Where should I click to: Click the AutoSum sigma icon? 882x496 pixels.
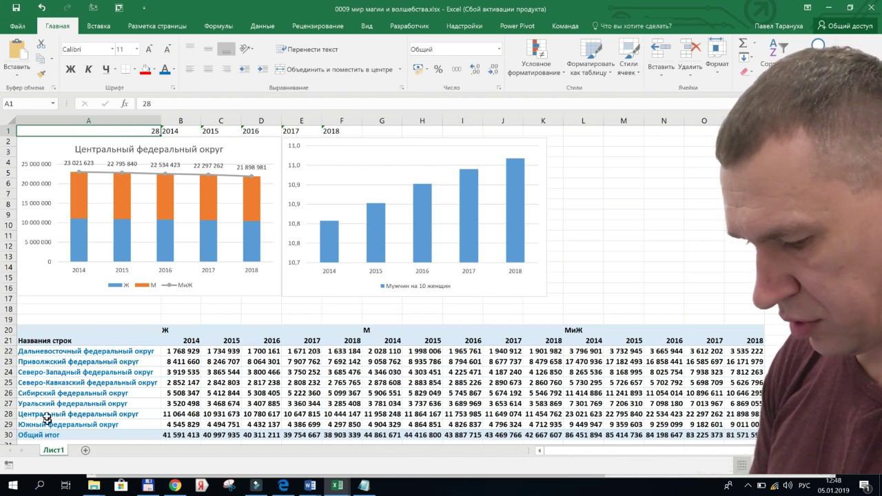pos(743,43)
